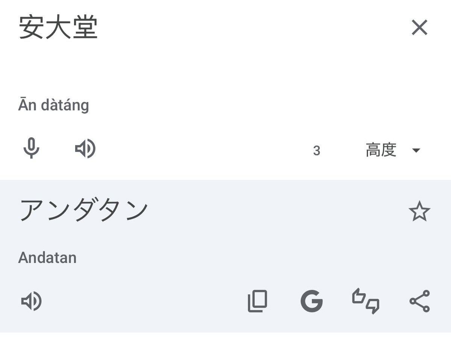Rate translation with thumbs feedback icon
This screenshot has height=343, width=451.
coord(366,301)
